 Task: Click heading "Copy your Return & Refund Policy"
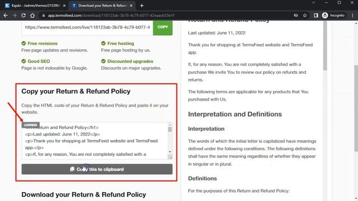click(76, 91)
